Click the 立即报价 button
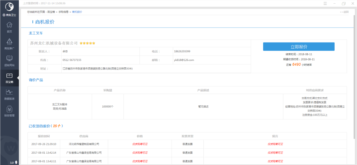This screenshot has height=165, width=357. 299,47
